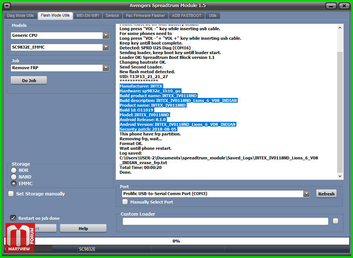The width and height of the screenshot is (353, 258).
Task: Switch to ADB FASTBOOT tab
Action: (187, 15)
